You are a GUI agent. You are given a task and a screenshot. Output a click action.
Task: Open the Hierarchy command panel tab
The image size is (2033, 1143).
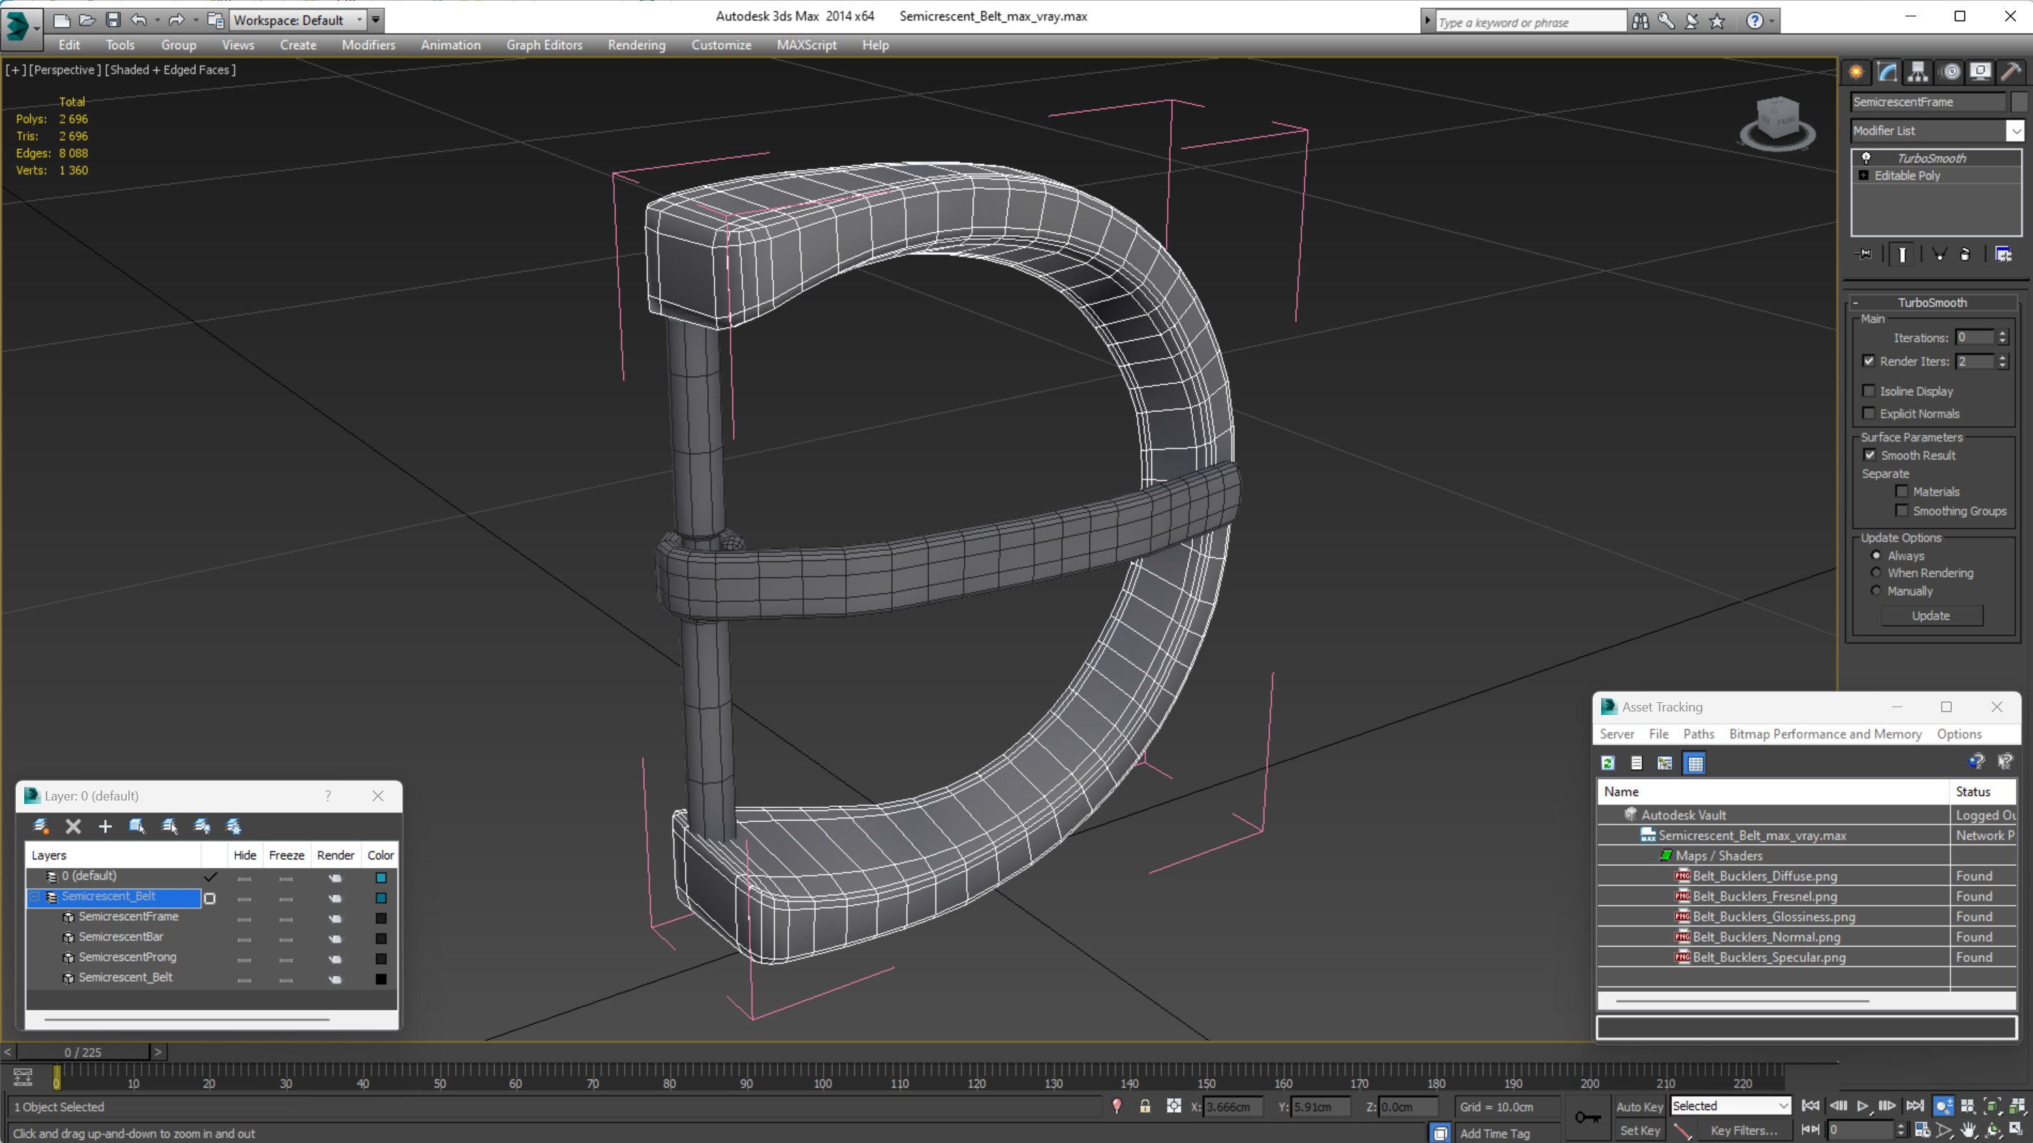click(x=1918, y=72)
